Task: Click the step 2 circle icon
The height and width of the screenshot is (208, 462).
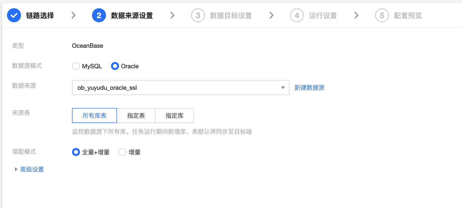Action: click(x=99, y=15)
